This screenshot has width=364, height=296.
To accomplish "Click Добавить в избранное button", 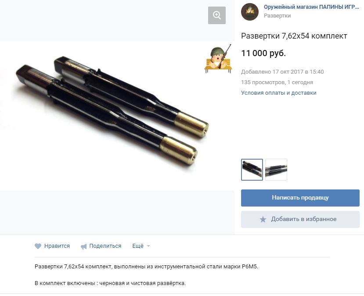I will click(x=300, y=219).
